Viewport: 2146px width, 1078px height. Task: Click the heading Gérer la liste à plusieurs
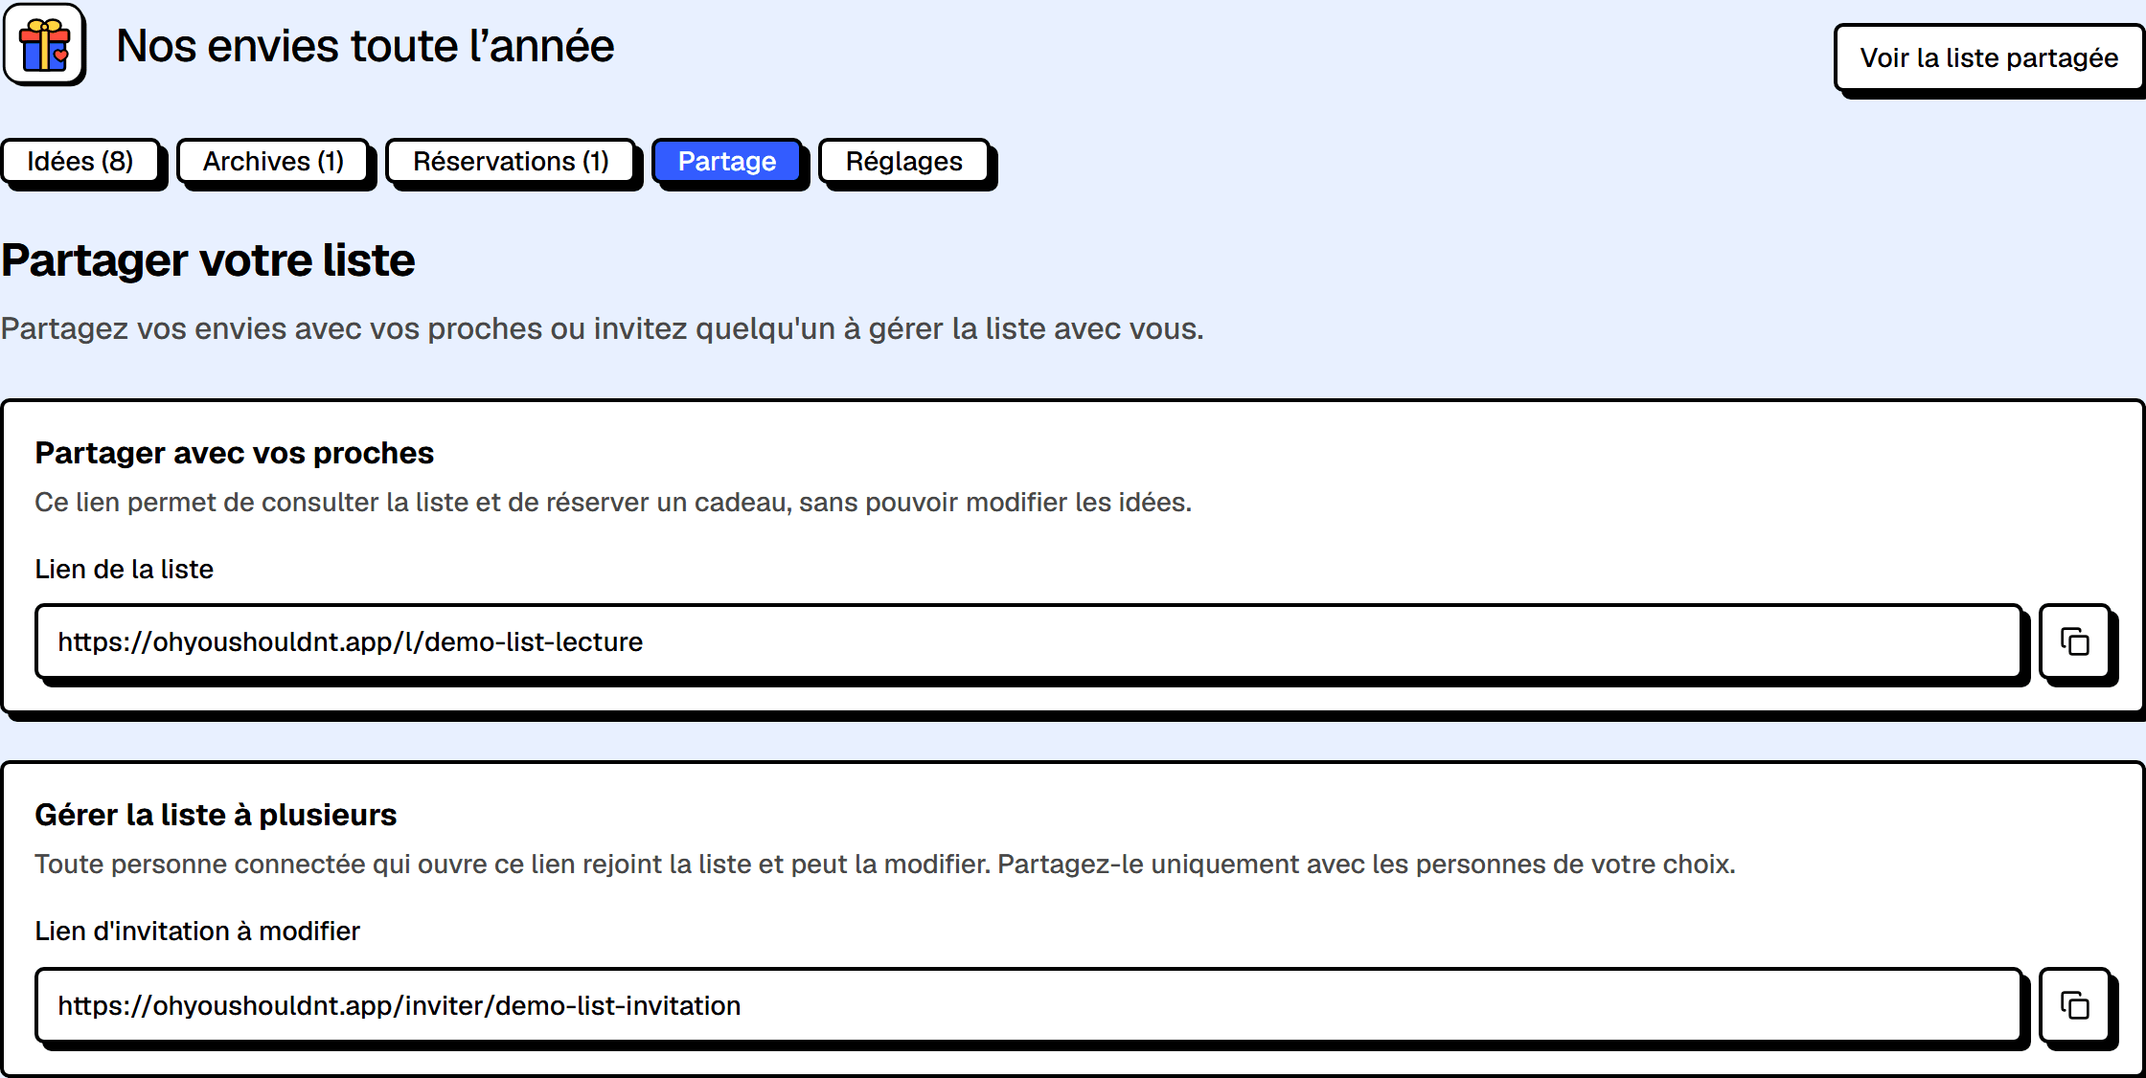tap(216, 815)
